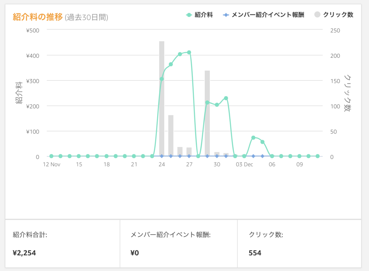Click the gray click bar on 25
The height and width of the screenshot is (271, 369).
pyautogui.click(x=171, y=135)
